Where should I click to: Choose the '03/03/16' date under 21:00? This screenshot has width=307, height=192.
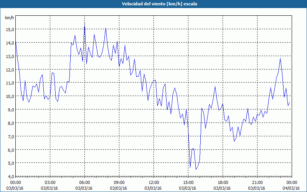(x=256, y=188)
